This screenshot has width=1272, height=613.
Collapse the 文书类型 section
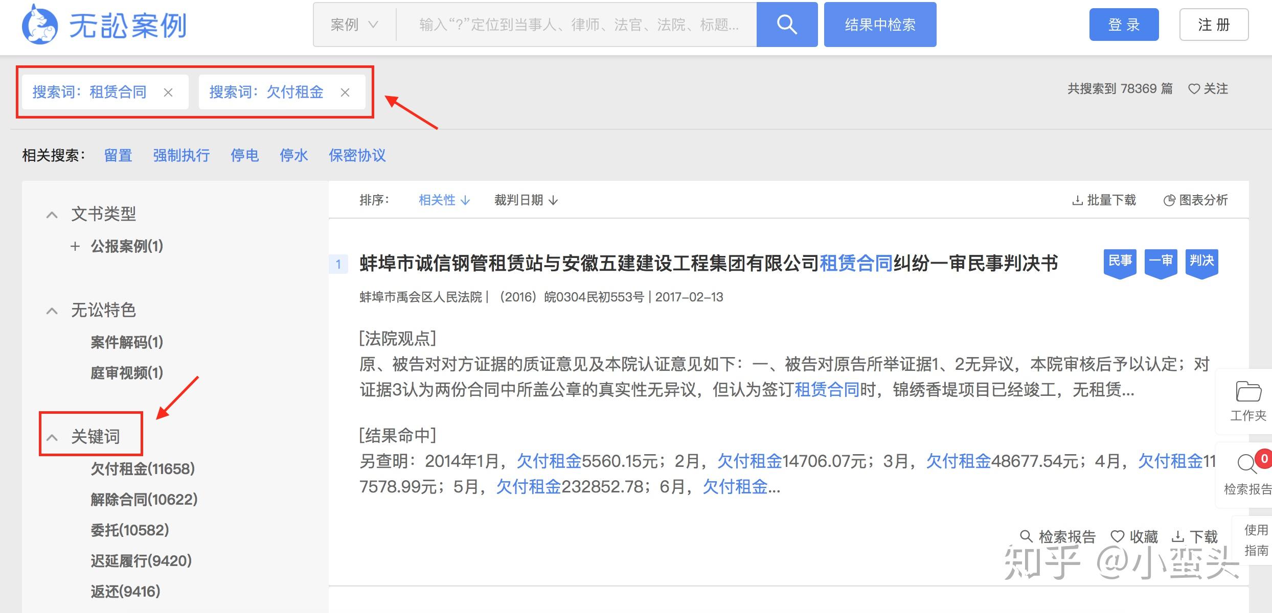pyautogui.click(x=52, y=215)
